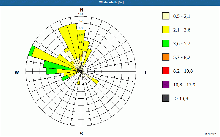Click the 8,3 axis value
Viewport: 220px width, 137px height.
[81, 28]
